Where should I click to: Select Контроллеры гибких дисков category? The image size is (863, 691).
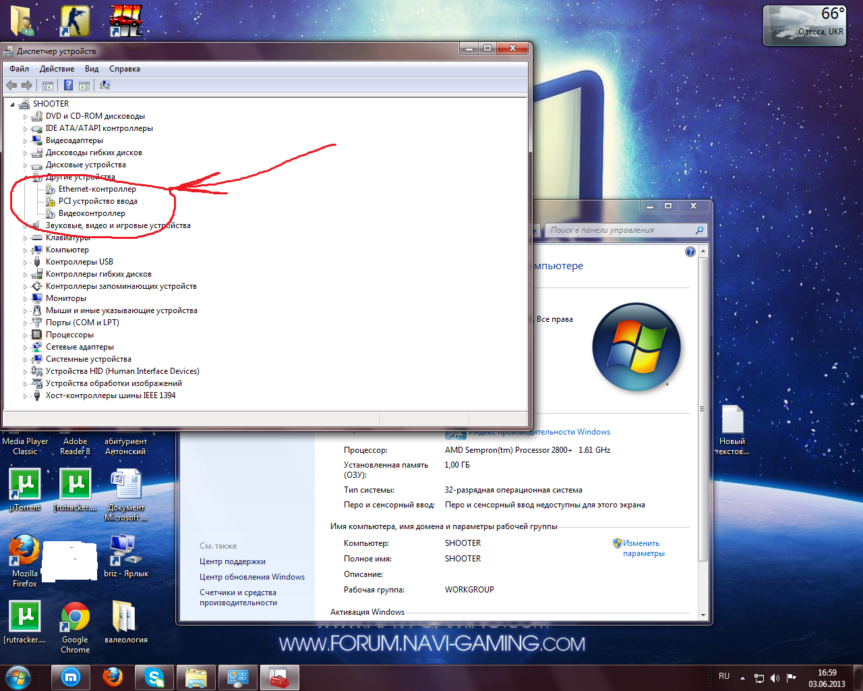[x=98, y=274]
